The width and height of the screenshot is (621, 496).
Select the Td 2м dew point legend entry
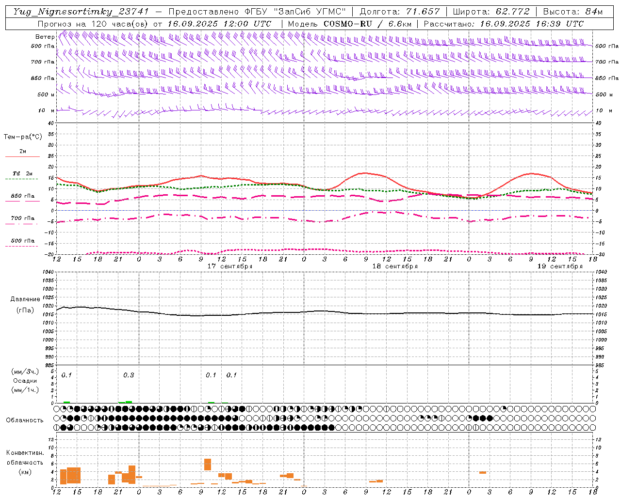[x=23, y=173]
